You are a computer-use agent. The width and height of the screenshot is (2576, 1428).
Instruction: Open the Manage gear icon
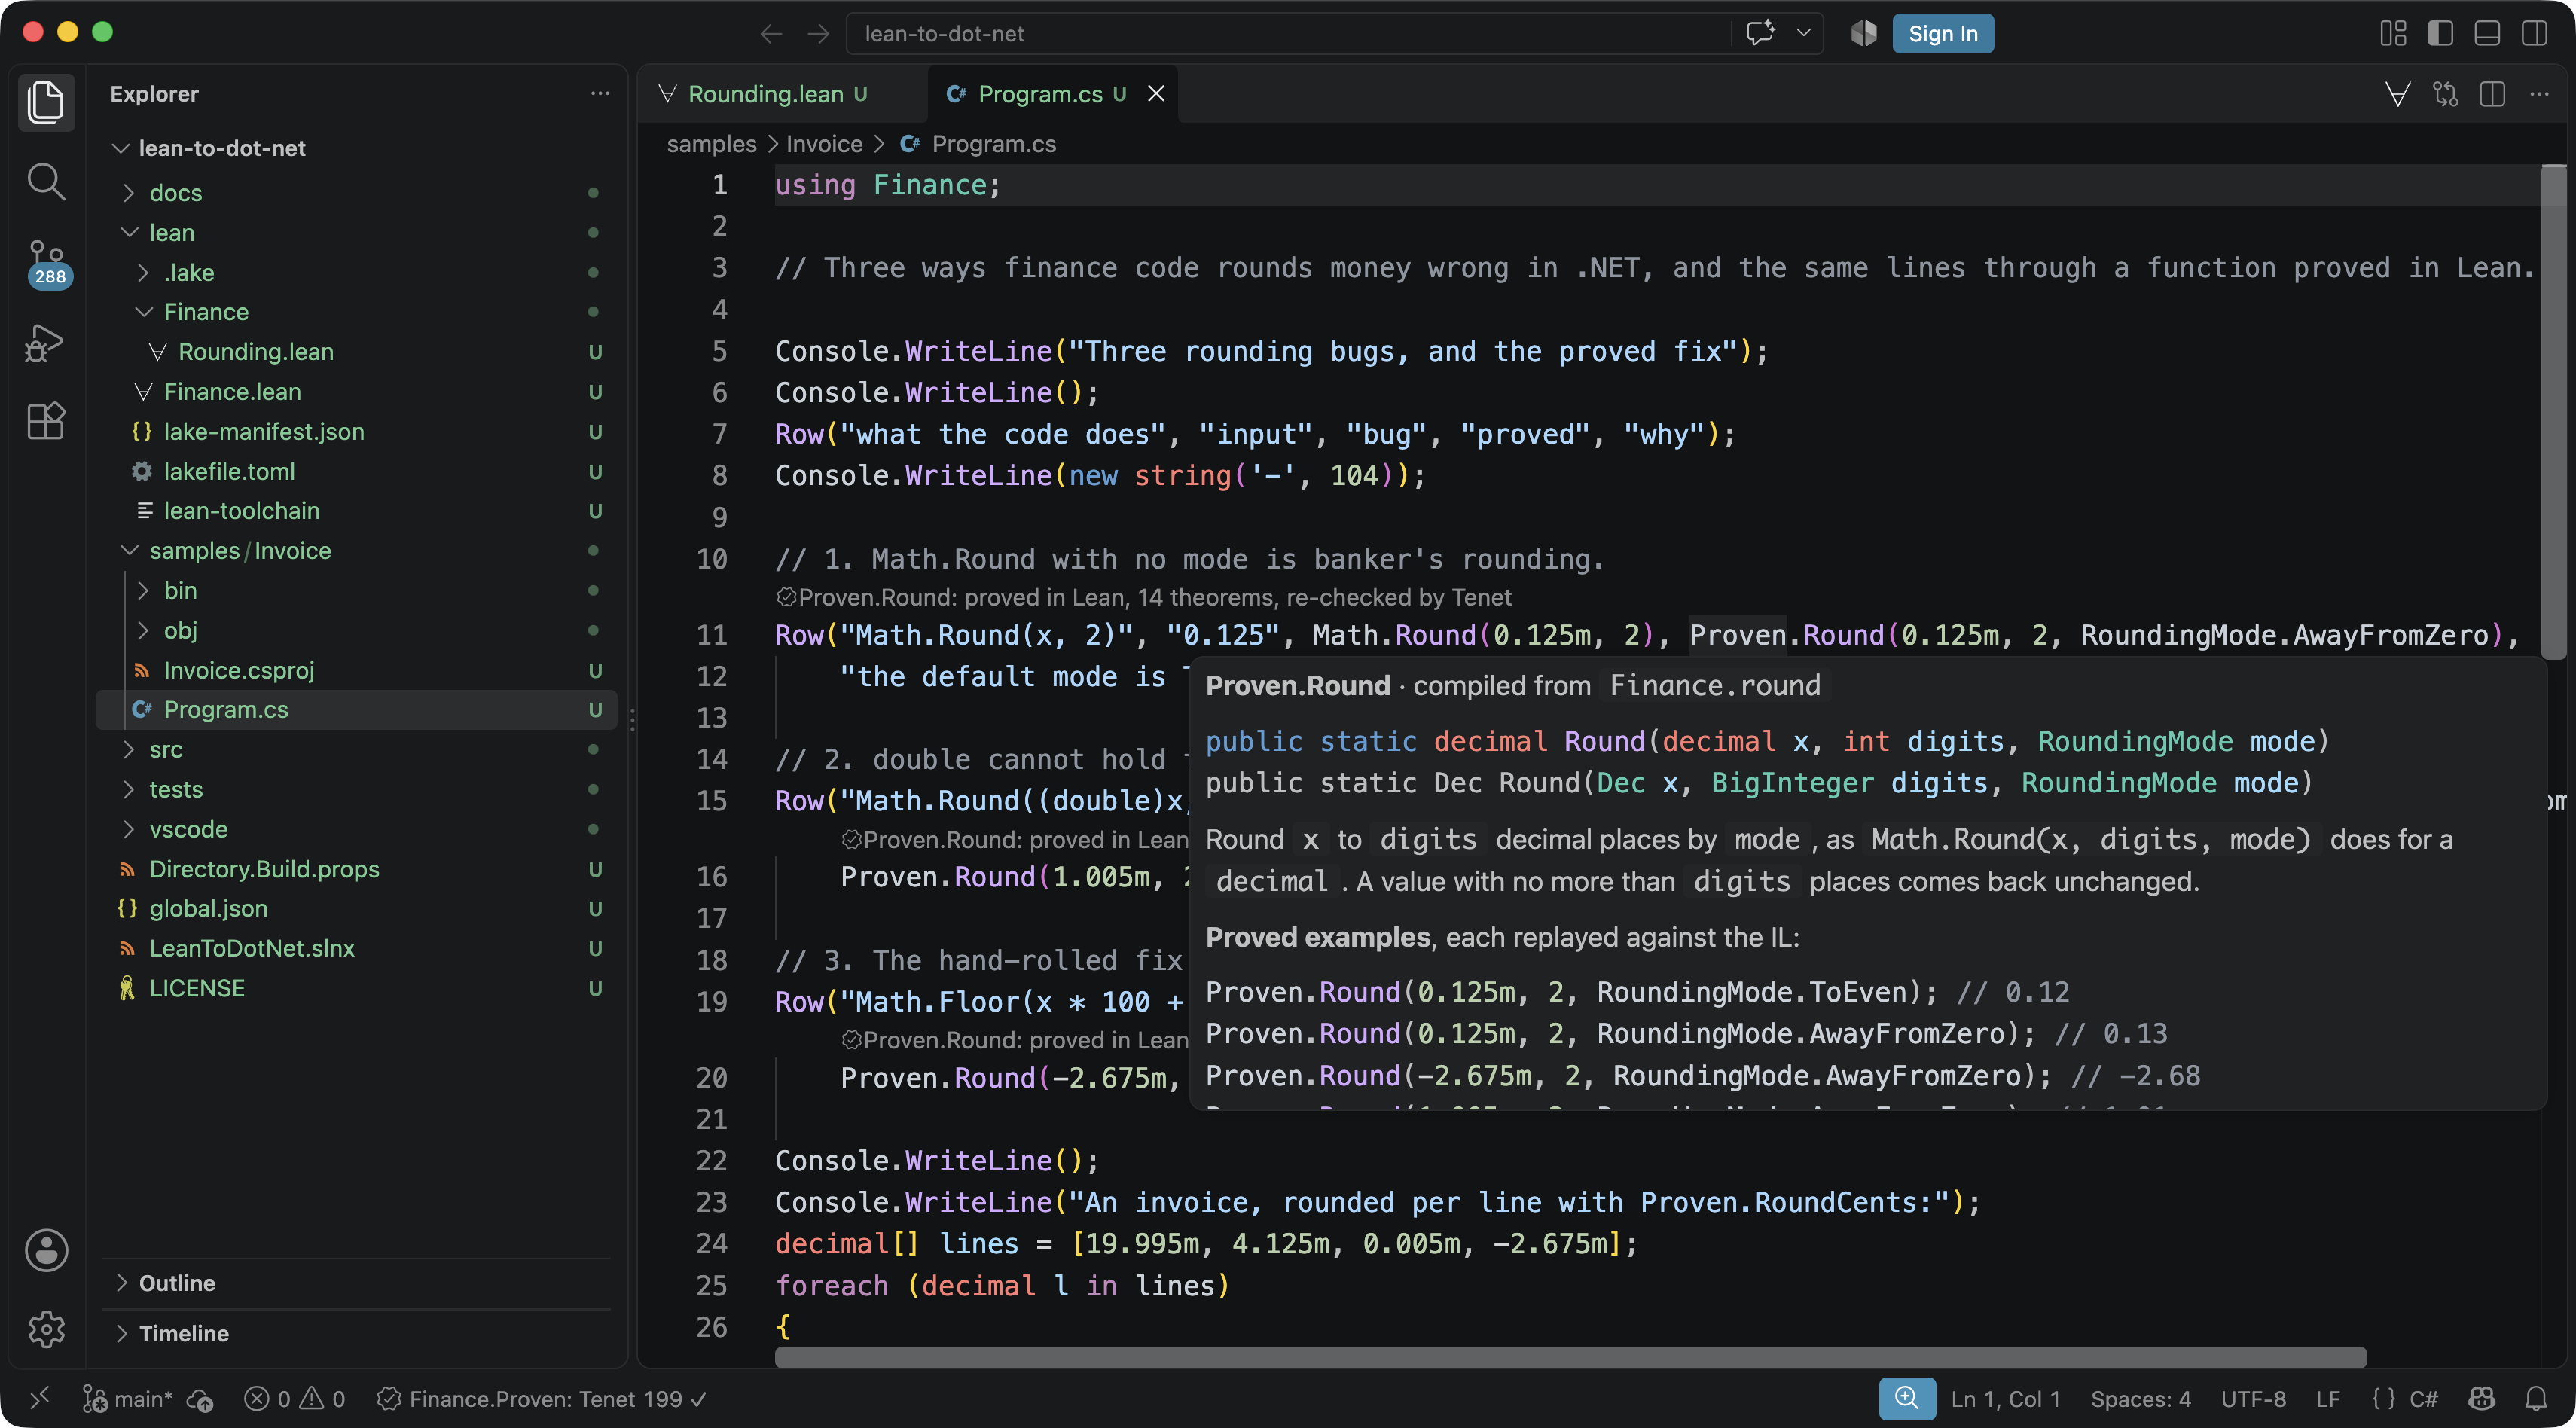(46, 1329)
